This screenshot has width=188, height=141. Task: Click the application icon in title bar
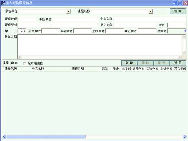[3, 3]
